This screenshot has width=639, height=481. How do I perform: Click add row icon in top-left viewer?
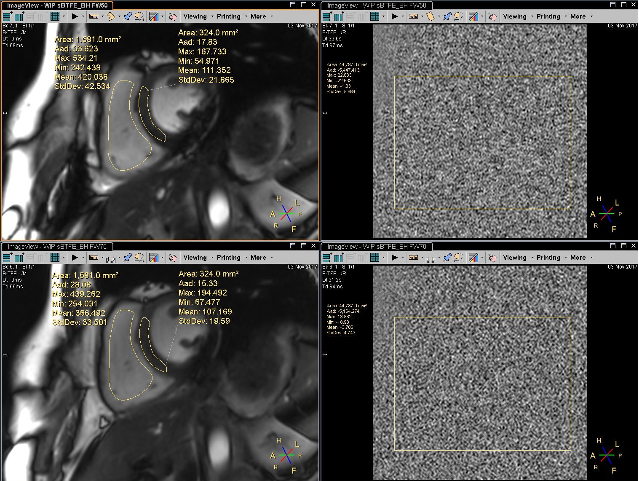8,16
